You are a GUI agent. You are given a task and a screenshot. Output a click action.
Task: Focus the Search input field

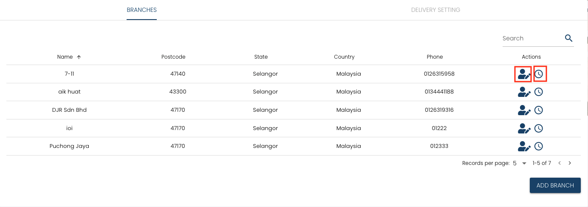531,38
